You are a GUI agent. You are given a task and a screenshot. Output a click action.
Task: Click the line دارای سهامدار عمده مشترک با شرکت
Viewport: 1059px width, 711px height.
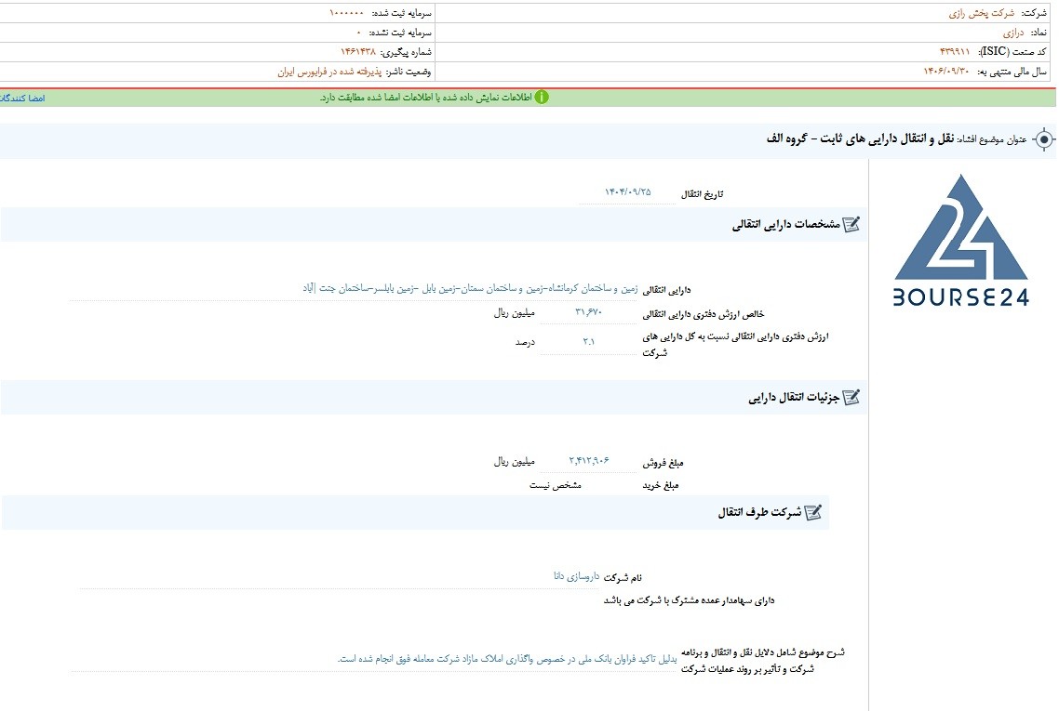pyautogui.click(x=689, y=600)
